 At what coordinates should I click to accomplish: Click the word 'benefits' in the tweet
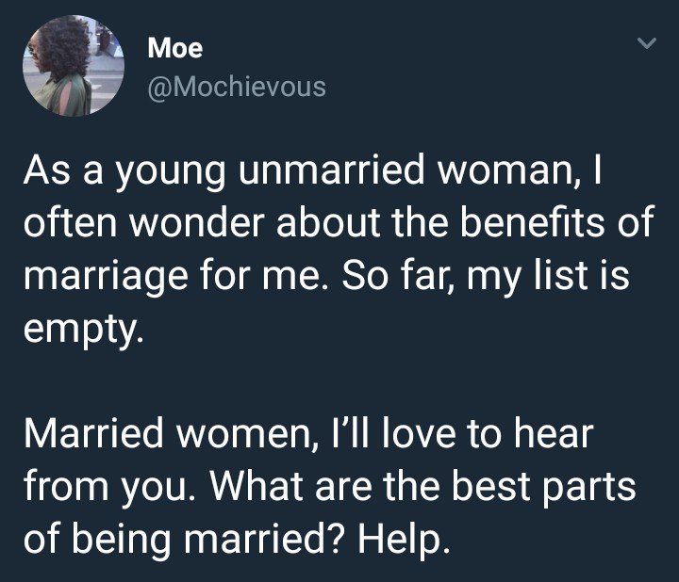tap(532, 222)
